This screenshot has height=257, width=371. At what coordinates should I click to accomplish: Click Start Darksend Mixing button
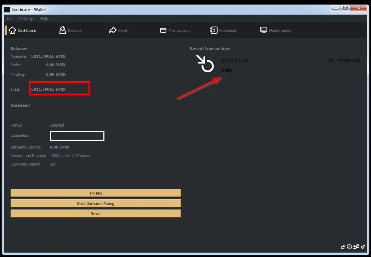click(96, 203)
